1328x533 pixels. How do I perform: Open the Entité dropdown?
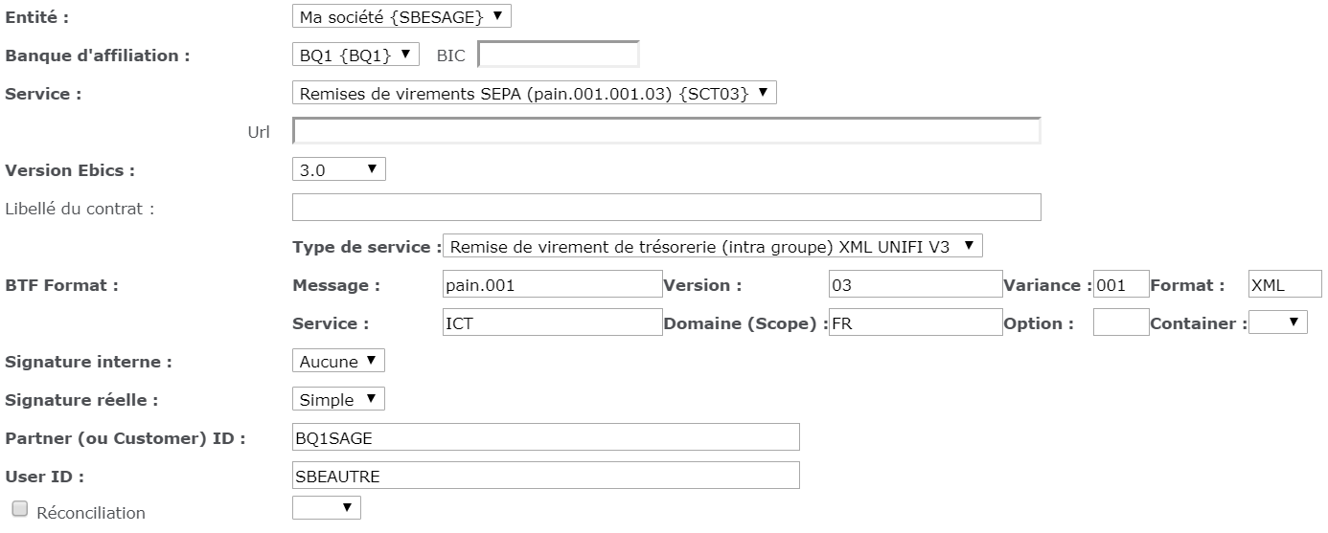tap(401, 16)
